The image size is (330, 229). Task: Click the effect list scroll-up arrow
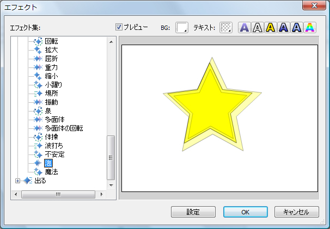click(x=111, y=42)
